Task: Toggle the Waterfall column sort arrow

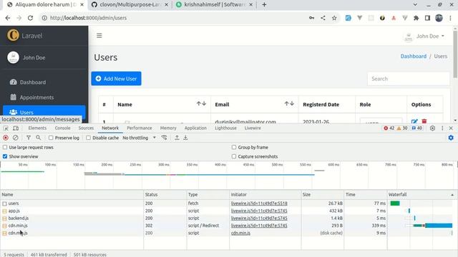Action: tap(452, 195)
